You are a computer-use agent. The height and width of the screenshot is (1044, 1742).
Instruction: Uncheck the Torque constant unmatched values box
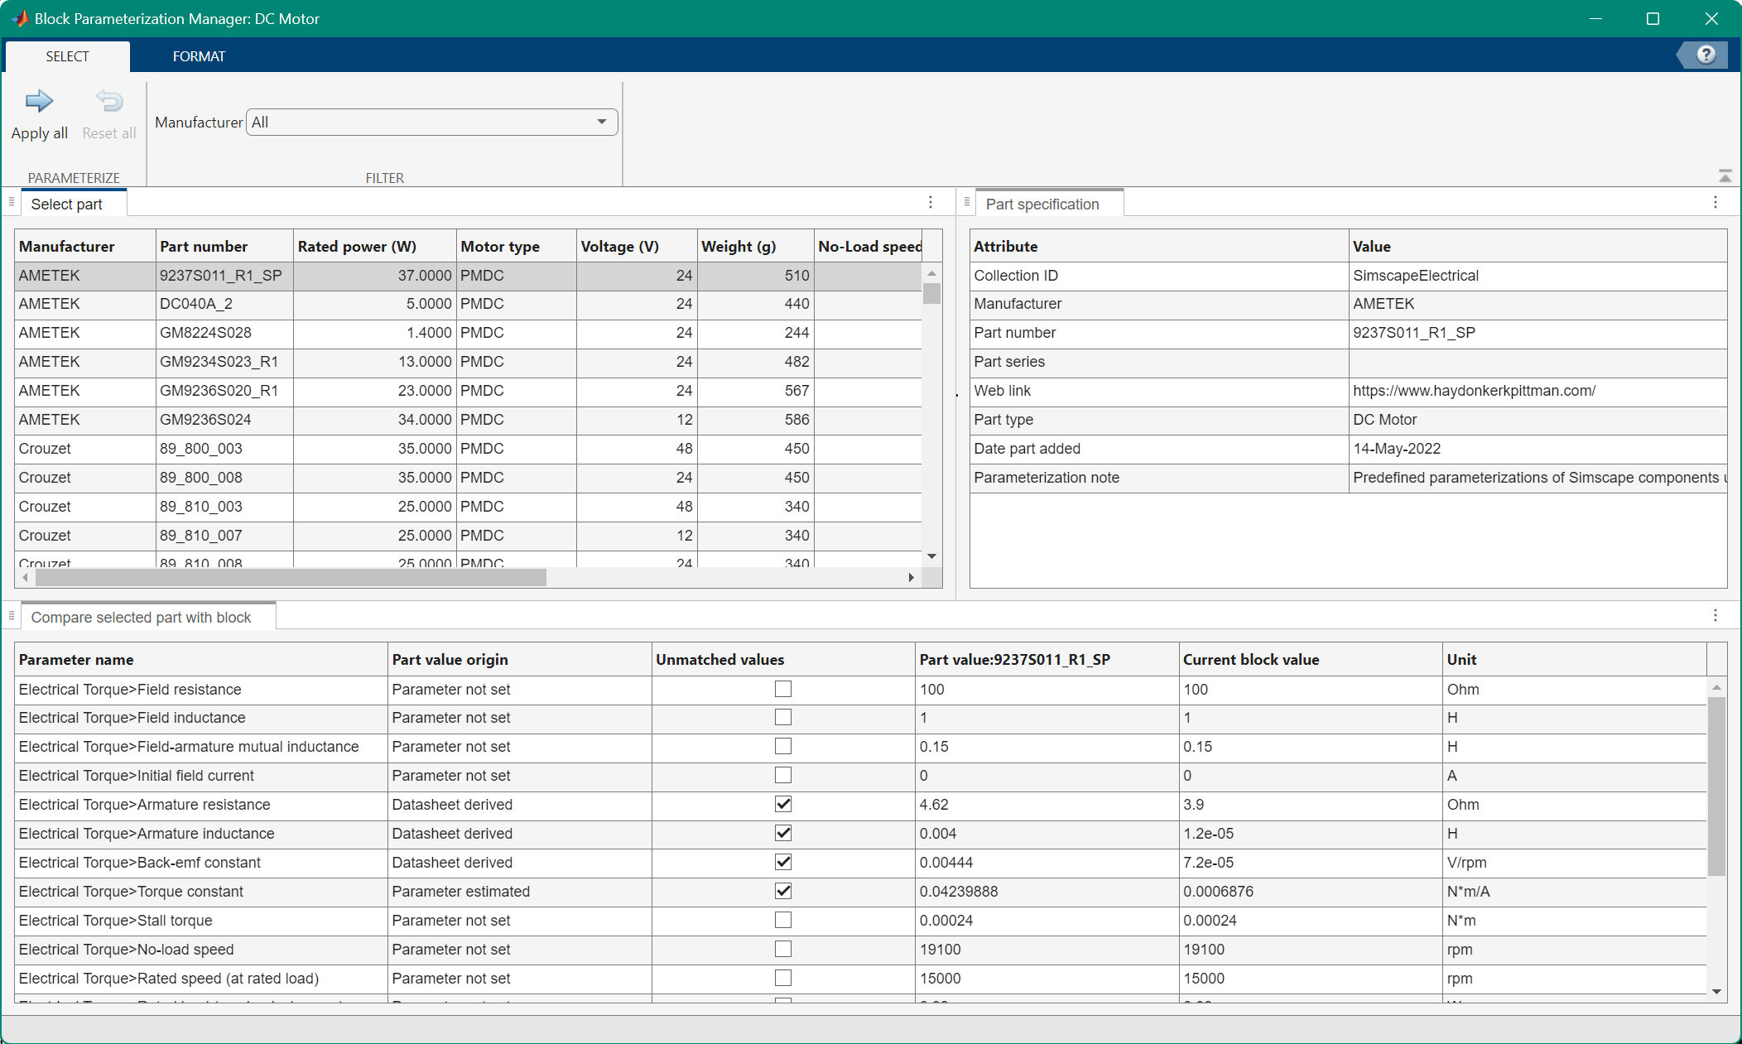click(x=782, y=891)
